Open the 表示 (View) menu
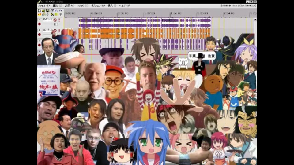The height and width of the screenshot is (165, 294). 70,5
